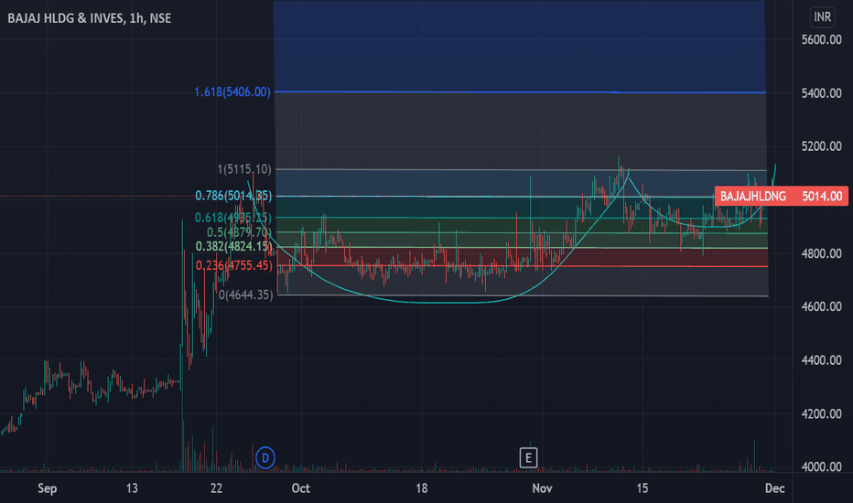Select the 1(5115.10) Fibonacci level label

point(244,169)
